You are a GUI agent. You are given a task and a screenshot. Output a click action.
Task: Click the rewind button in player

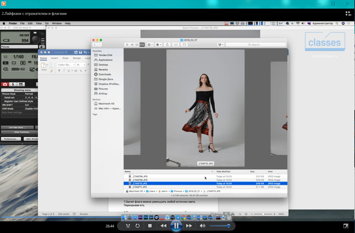(x=163, y=226)
